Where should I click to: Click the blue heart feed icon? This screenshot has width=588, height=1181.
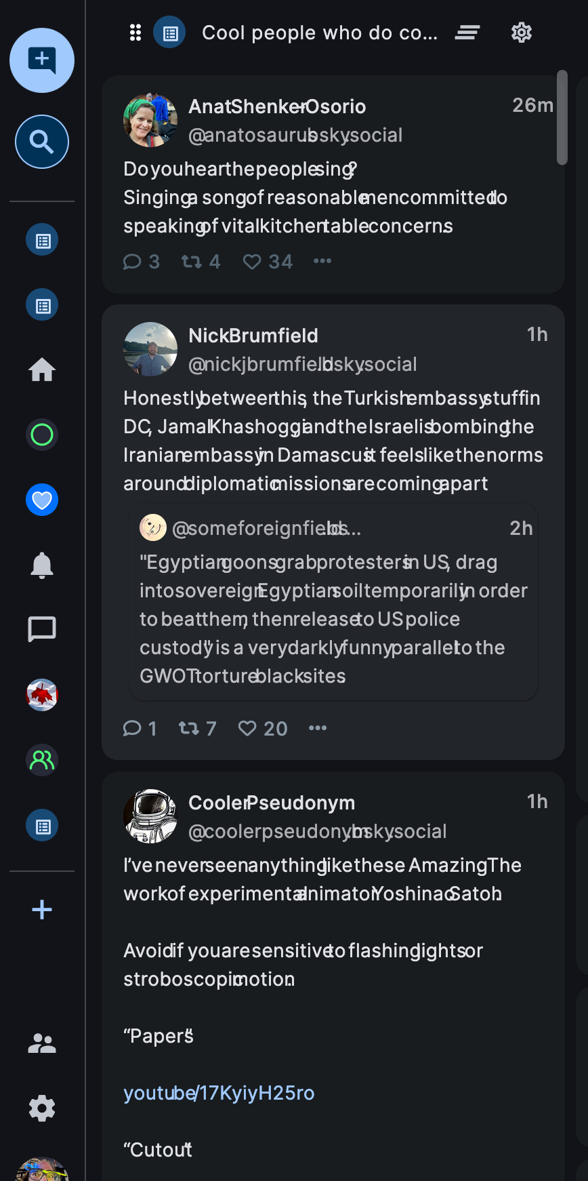click(42, 500)
